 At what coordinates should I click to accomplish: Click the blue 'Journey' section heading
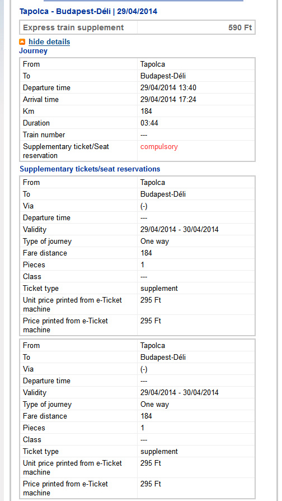click(x=33, y=51)
